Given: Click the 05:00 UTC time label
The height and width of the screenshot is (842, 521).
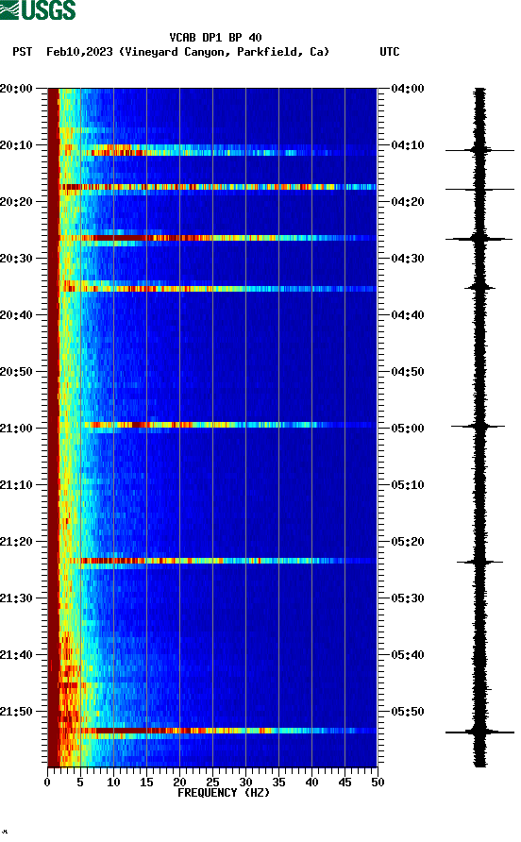Looking at the screenshot, I should coord(408,429).
